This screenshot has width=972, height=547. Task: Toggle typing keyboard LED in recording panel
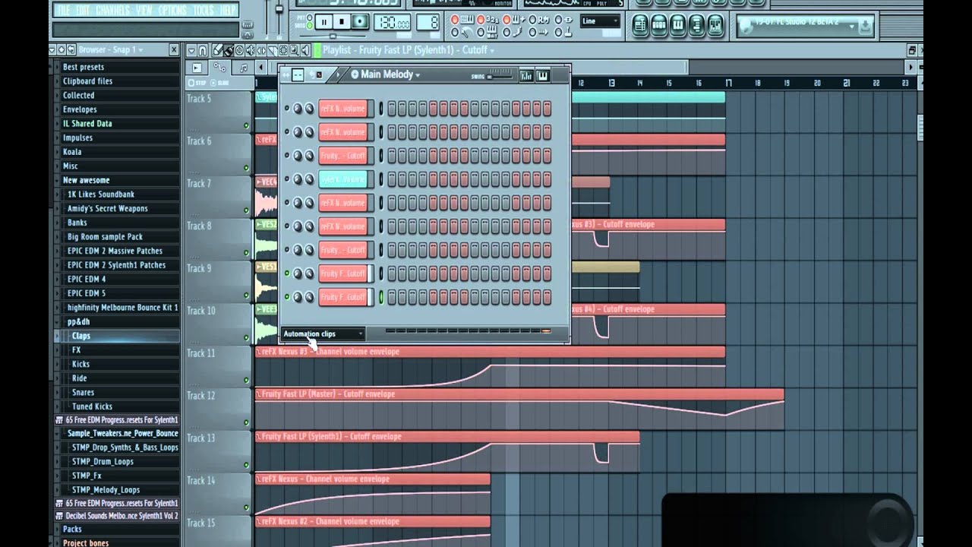point(455,20)
